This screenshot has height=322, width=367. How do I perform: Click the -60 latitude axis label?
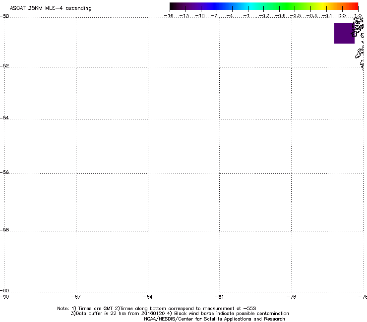pyautogui.click(x=4, y=290)
